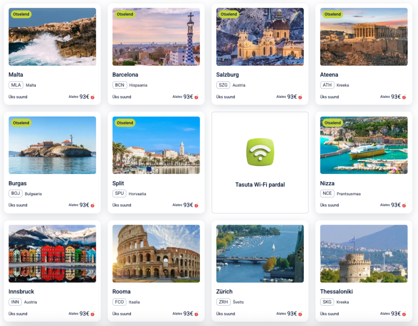Click the Otselend label on Nizza card
The height and width of the screenshot is (326, 418).
(332, 123)
